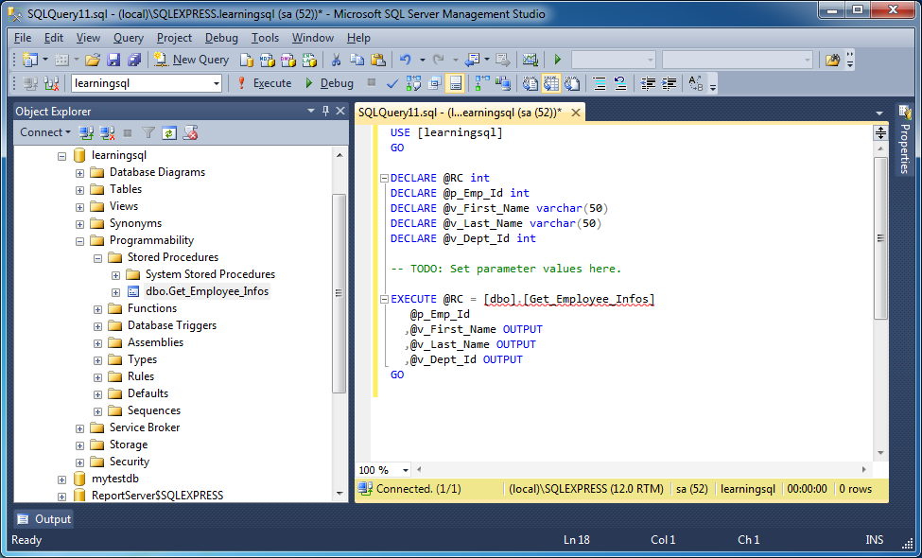Screen dimensions: 922x558
Task: Comment out the selected lines
Action: click(600, 83)
